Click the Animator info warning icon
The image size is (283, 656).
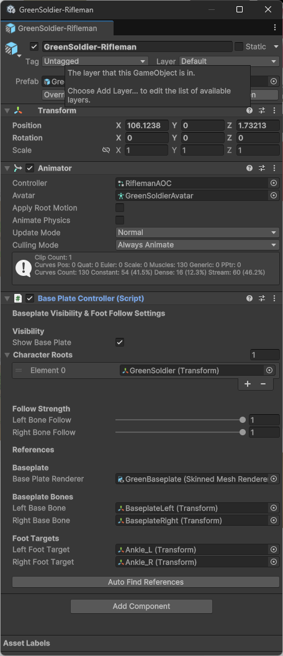(x=24, y=268)
